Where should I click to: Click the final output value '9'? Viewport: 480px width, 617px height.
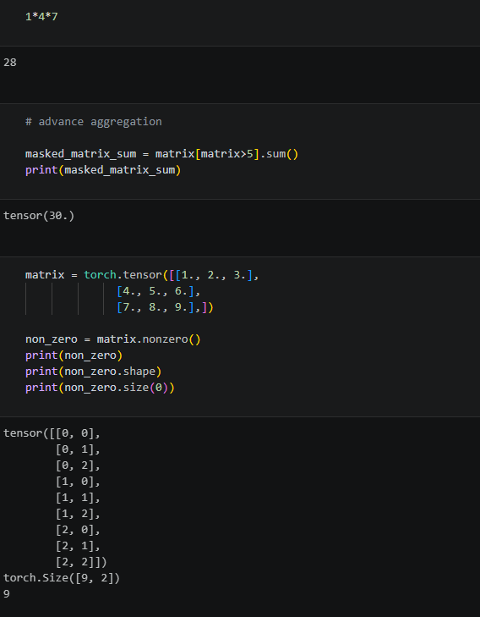(6, 594)
